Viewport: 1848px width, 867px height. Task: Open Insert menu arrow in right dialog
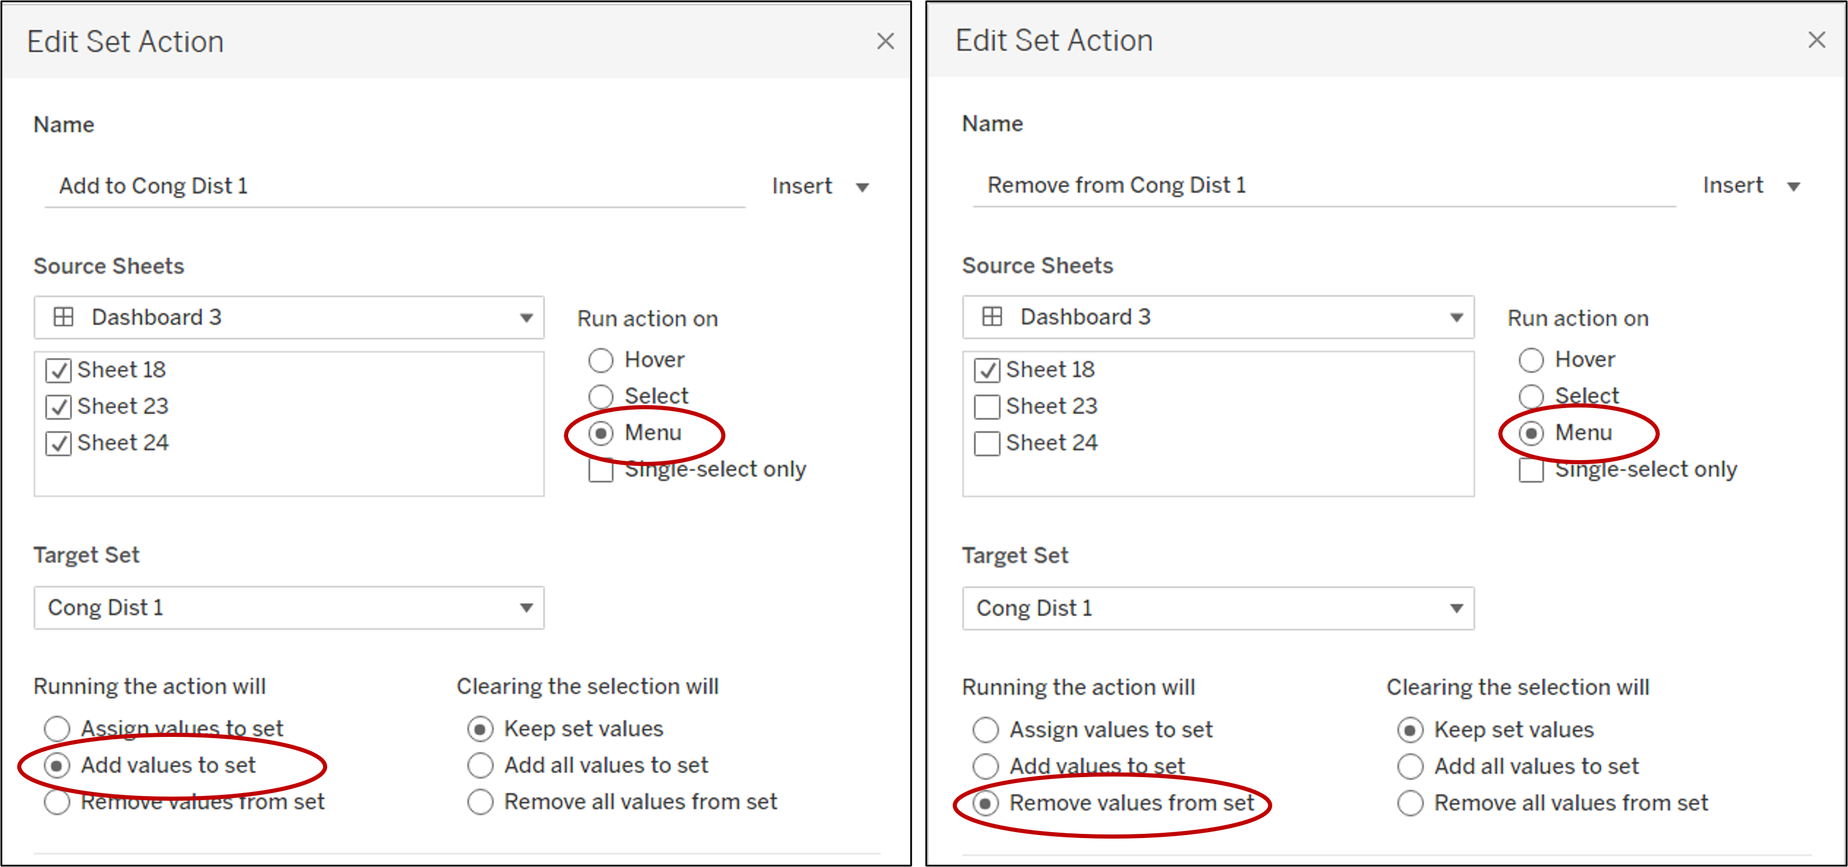point(1793,187)
